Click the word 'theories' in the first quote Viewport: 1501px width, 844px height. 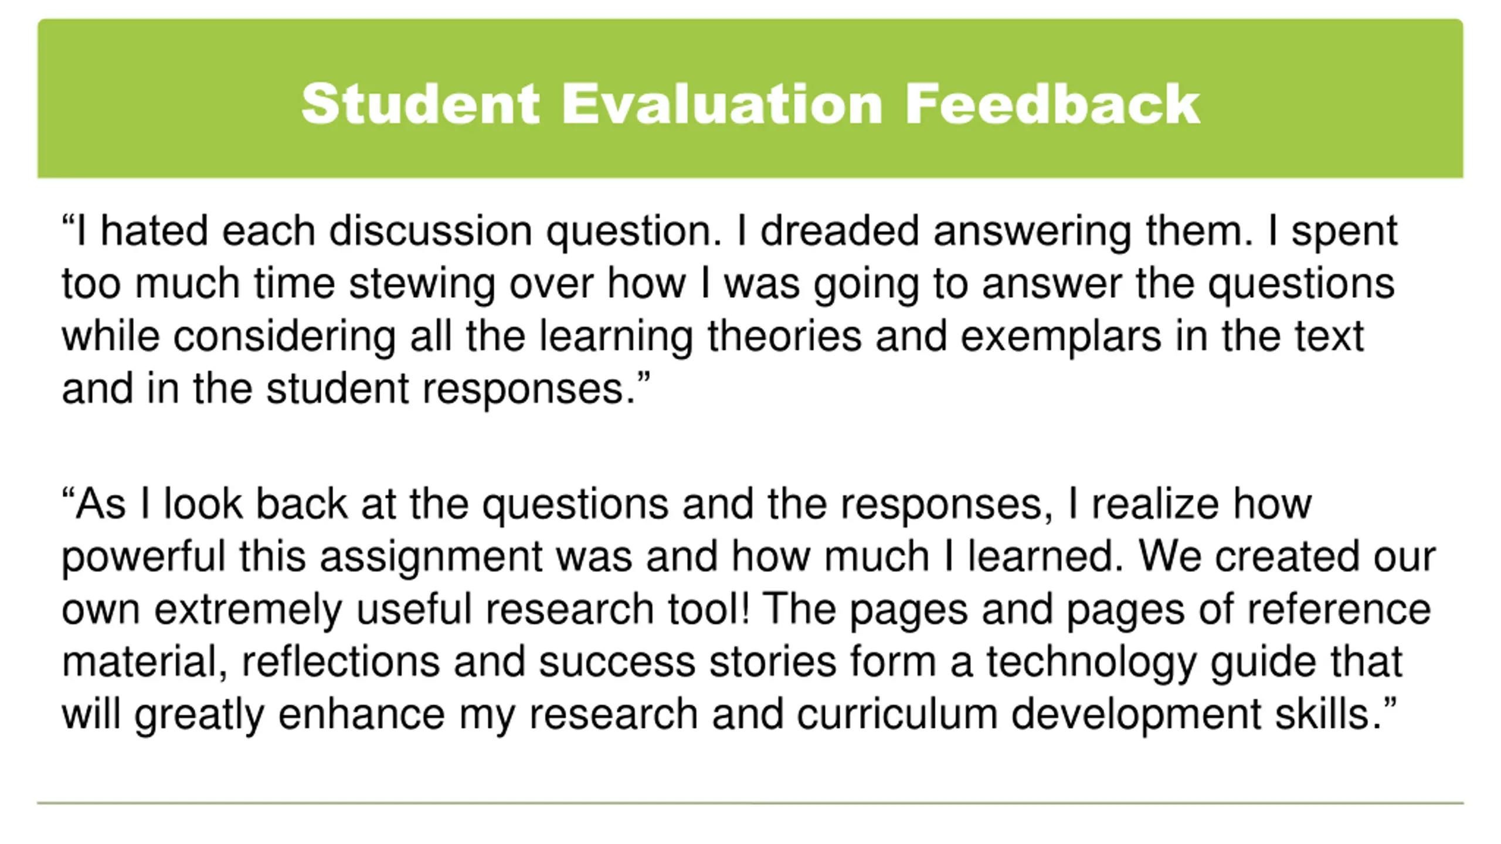click(x=785, y=336)
